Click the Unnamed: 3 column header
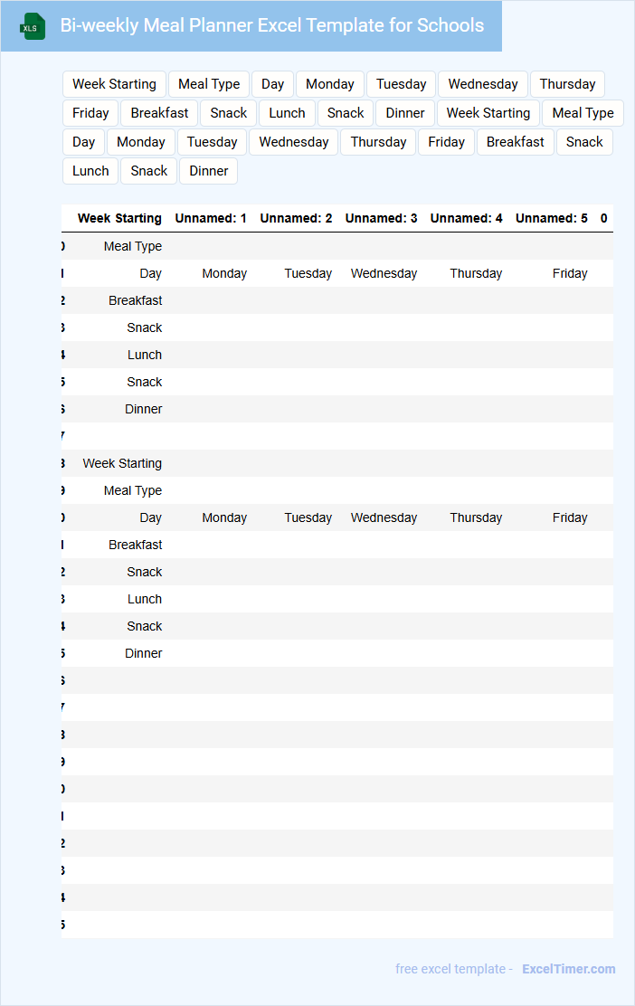 [x=381, y=218]
